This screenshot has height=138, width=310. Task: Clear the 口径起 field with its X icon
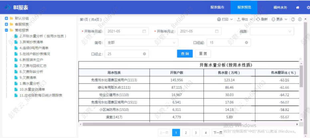246,42
